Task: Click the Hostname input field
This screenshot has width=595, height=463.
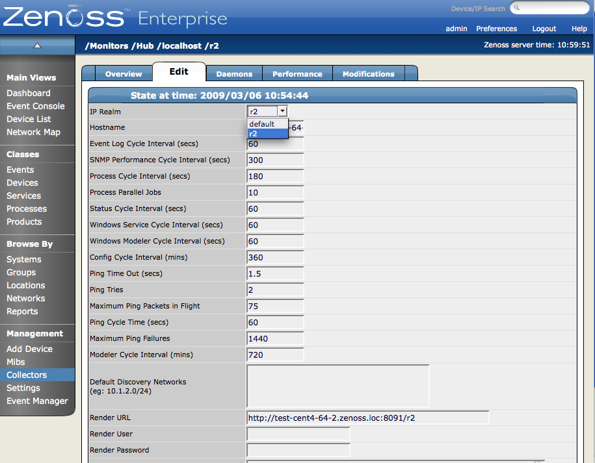Action: point(275,128)
